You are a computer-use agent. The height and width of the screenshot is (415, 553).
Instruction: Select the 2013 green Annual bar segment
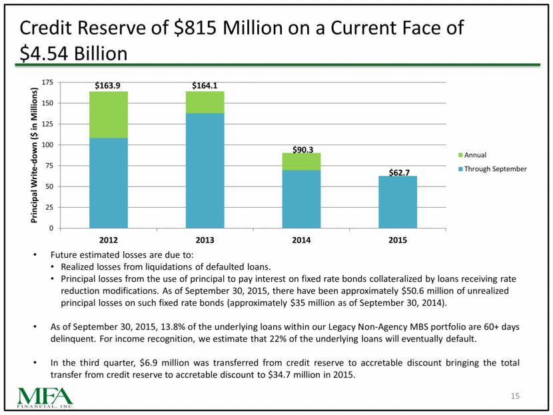(205, 103)
